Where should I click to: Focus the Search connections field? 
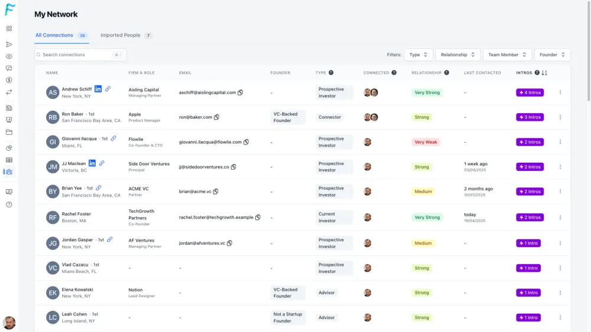point(77,55)
